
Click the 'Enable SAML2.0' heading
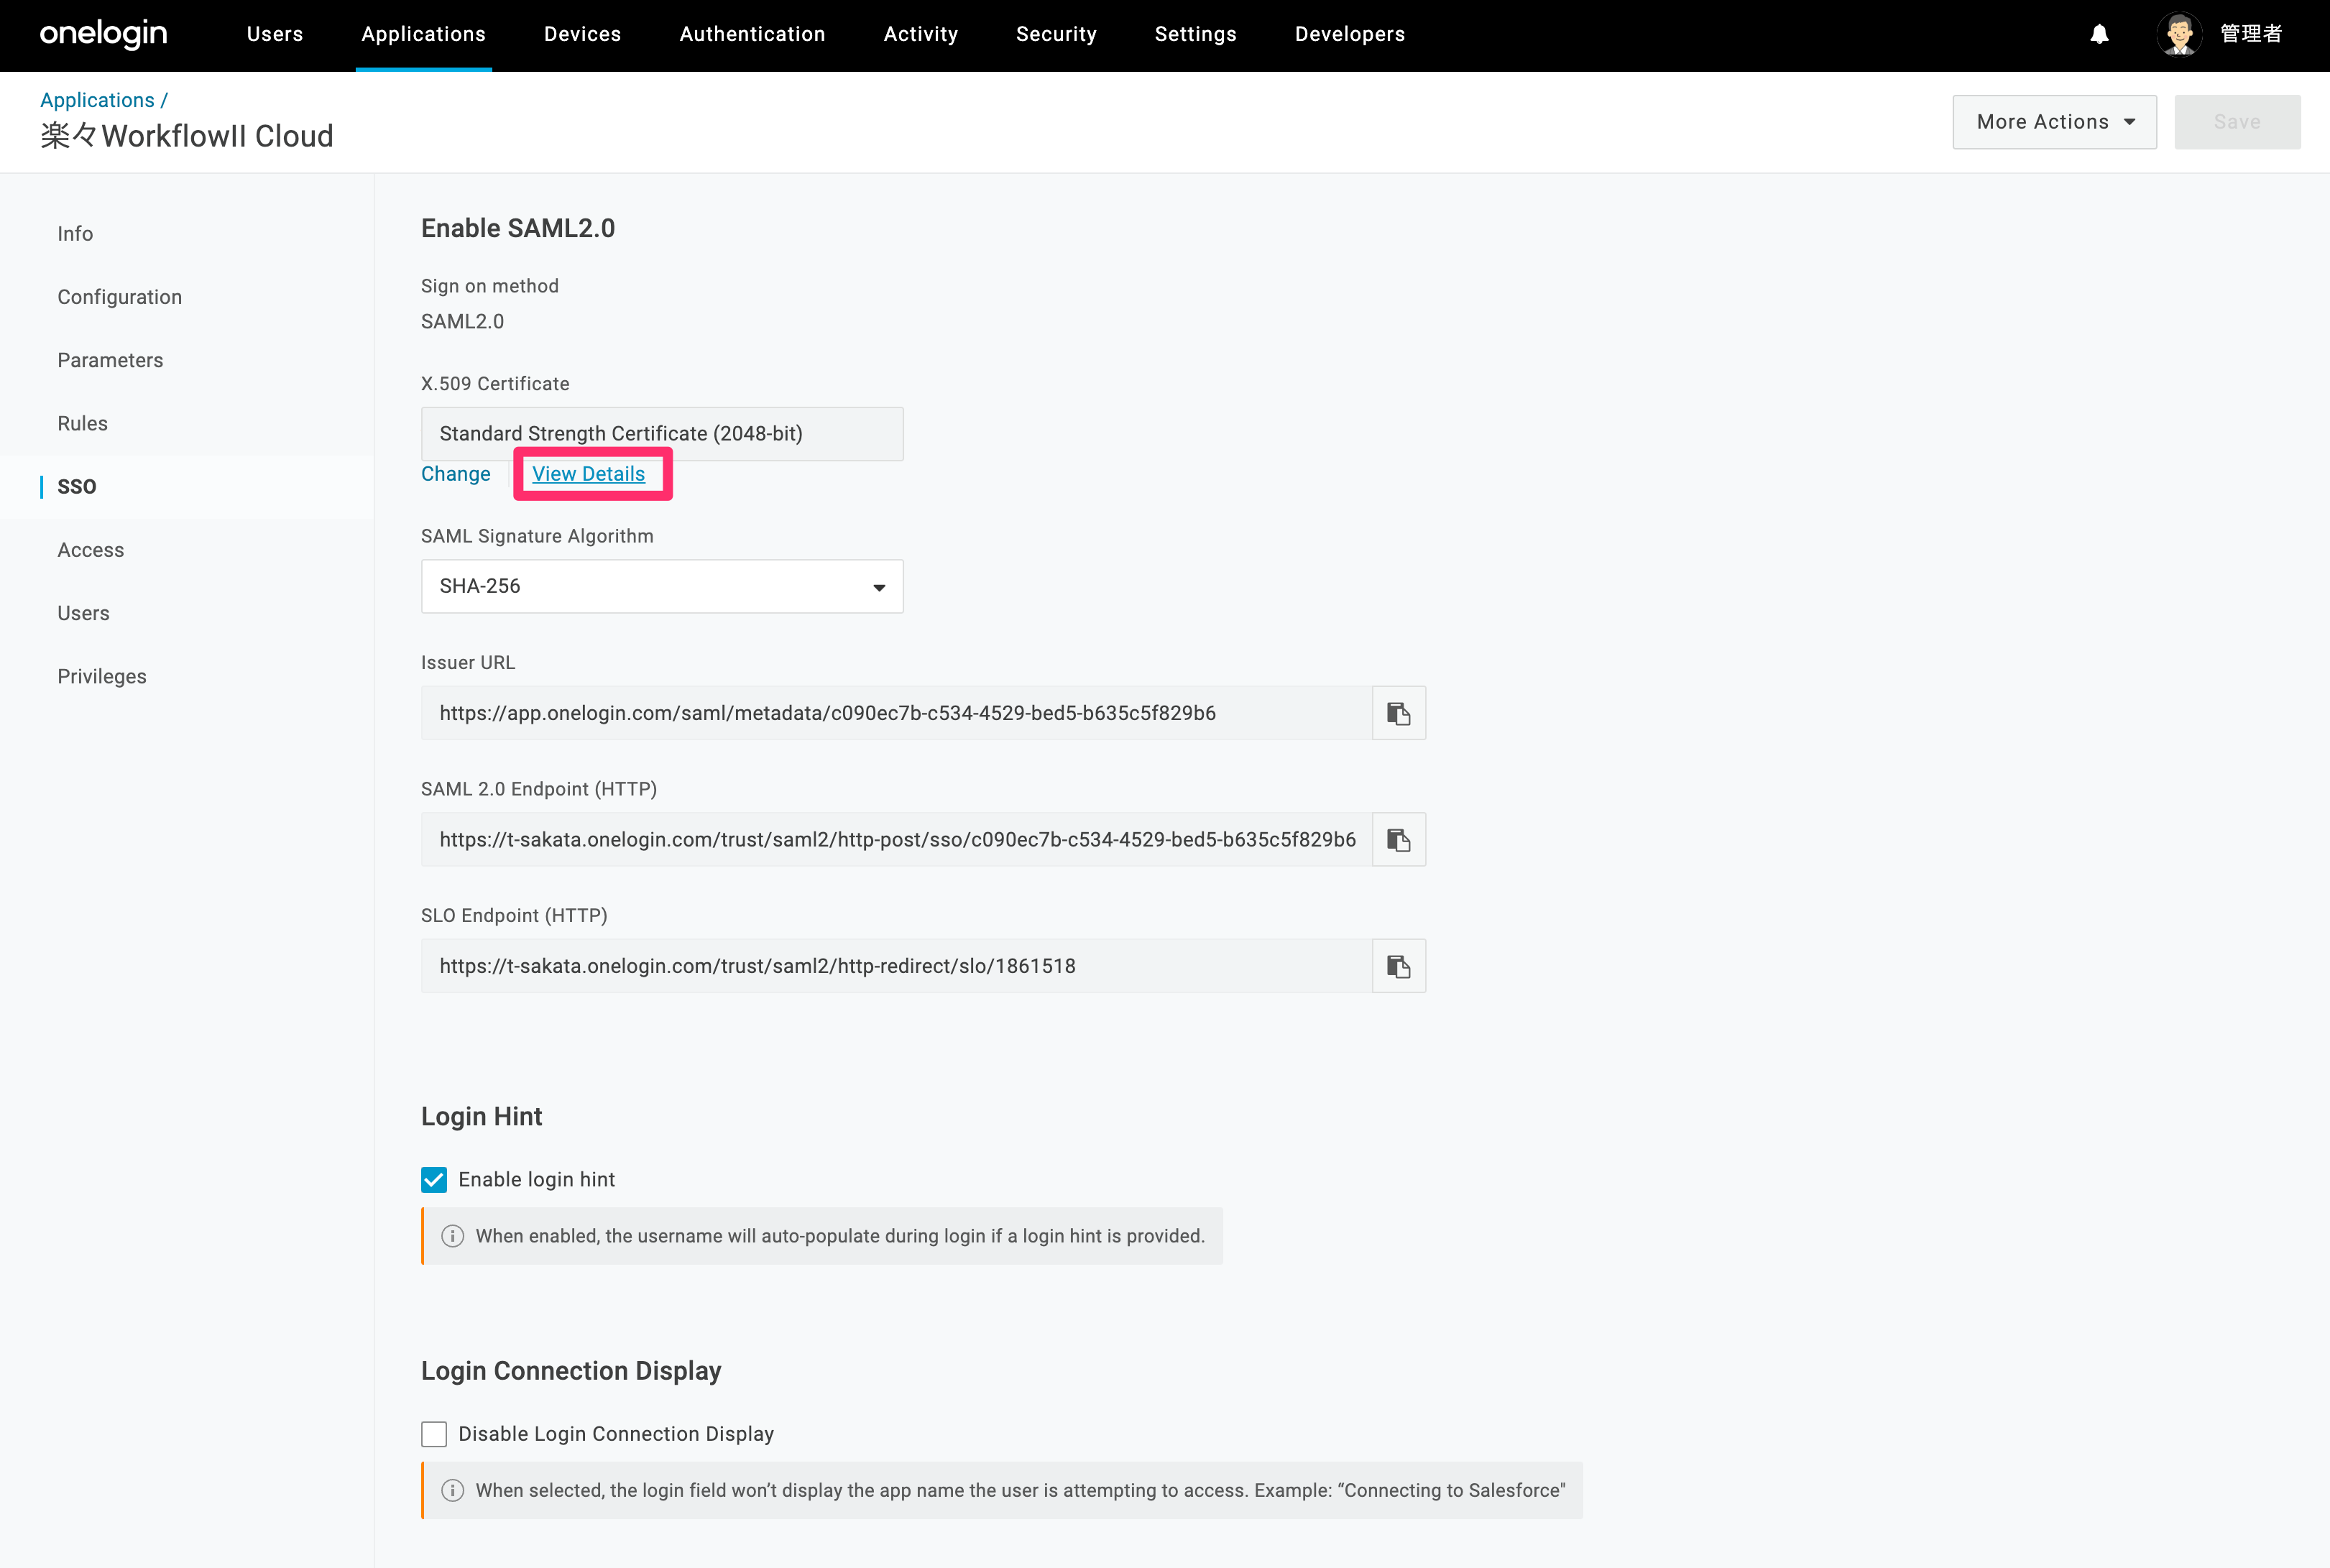tap(518, 228)
